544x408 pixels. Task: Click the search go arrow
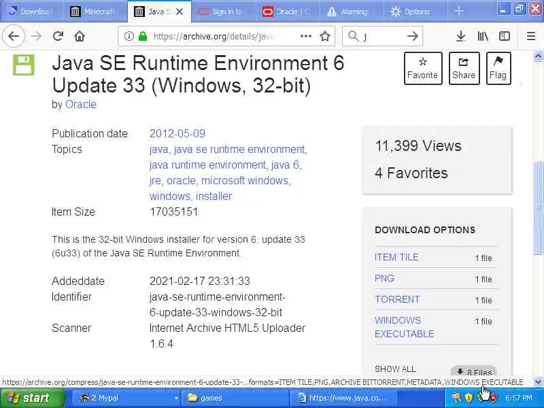click(x=412, y=36)
